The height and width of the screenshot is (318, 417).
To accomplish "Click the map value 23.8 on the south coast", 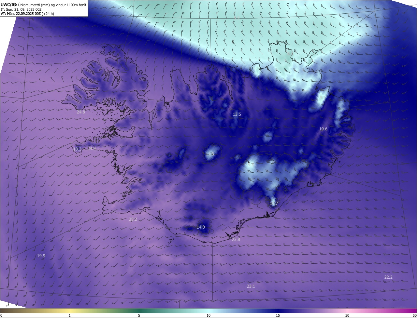I will click(x=236, y=240).
